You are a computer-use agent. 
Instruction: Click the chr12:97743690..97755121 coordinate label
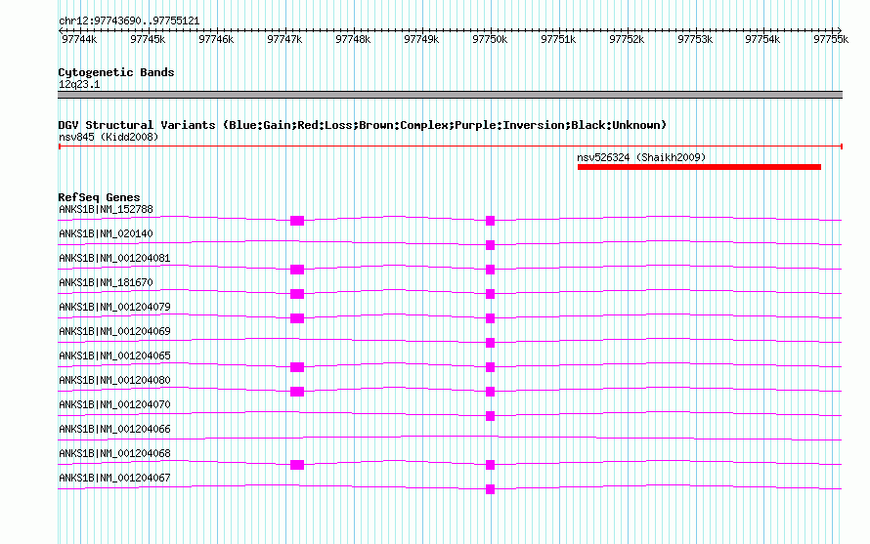tap(129, 21)
